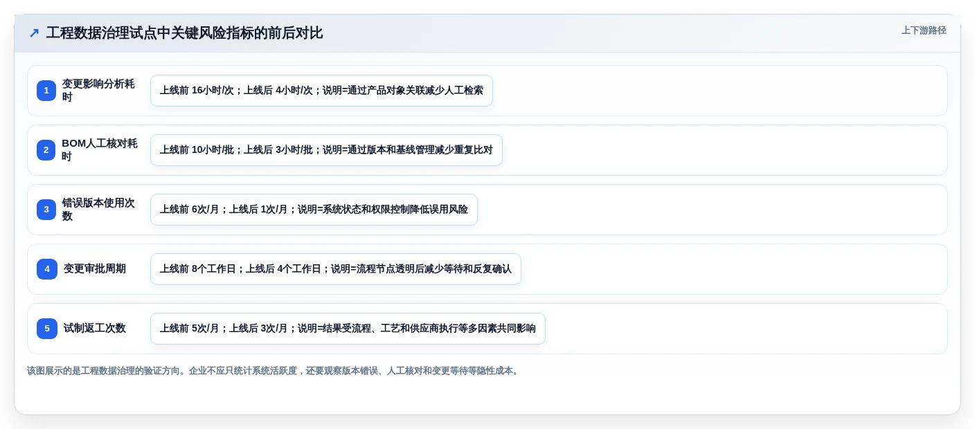Select the number 4 badge

click(x=47, y=269)
